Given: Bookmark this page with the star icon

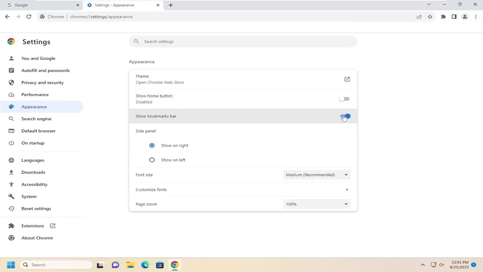Looking at the screenshot, I should coord(430,17).
